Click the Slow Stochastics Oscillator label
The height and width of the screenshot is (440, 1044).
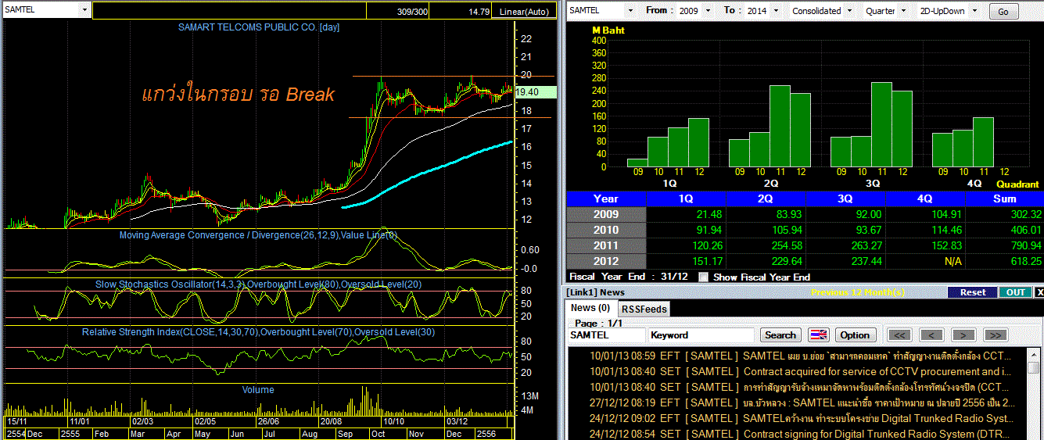click(259, 284)
